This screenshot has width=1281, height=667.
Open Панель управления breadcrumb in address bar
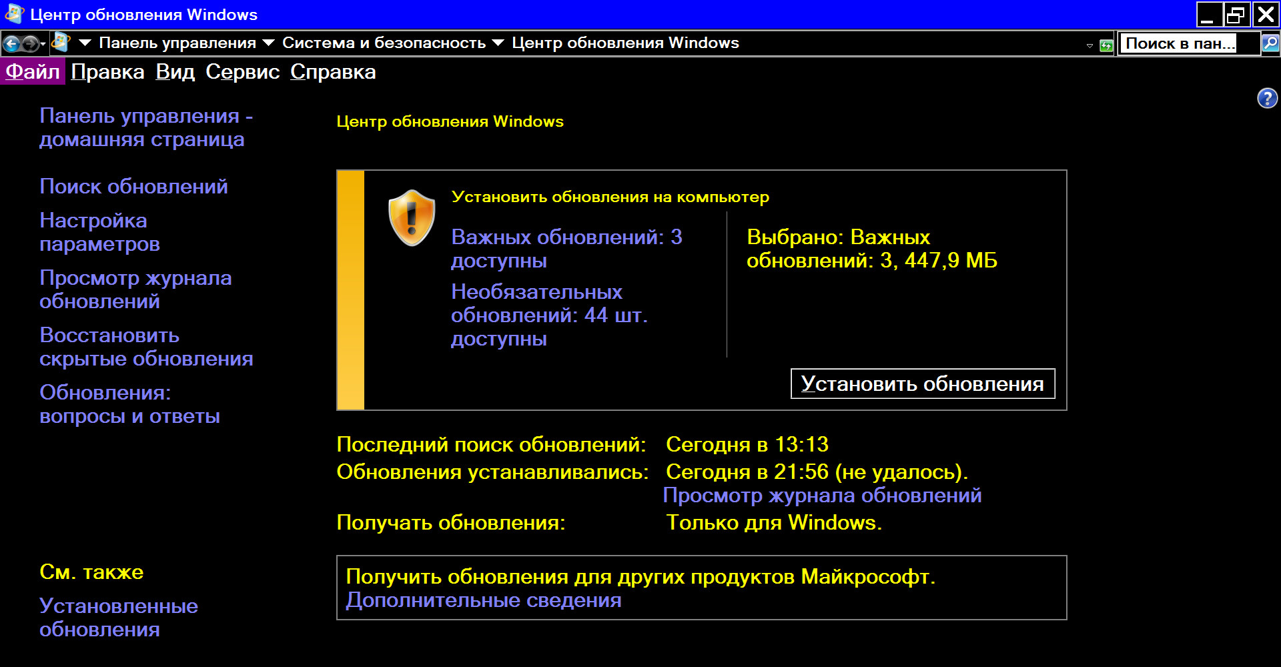point(177,43)
